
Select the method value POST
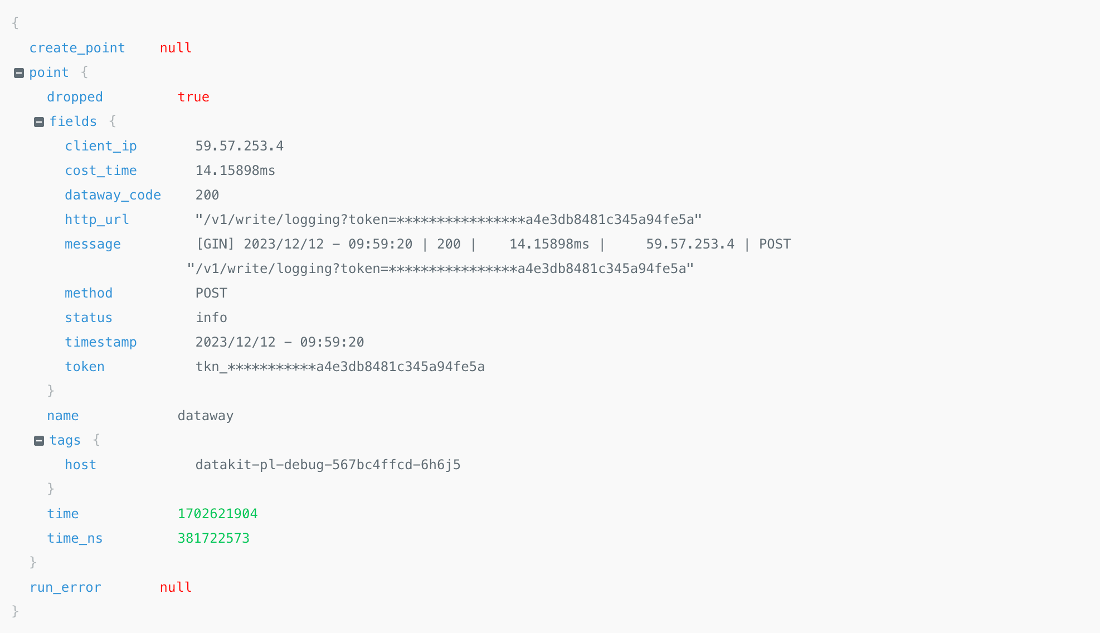pyautogui.click(x=211, y=293)
